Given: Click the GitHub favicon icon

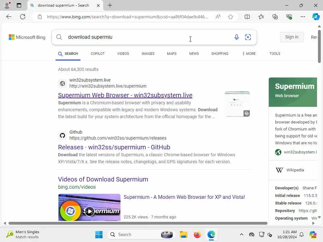Looking at the screenshot, I should [62, 135].
